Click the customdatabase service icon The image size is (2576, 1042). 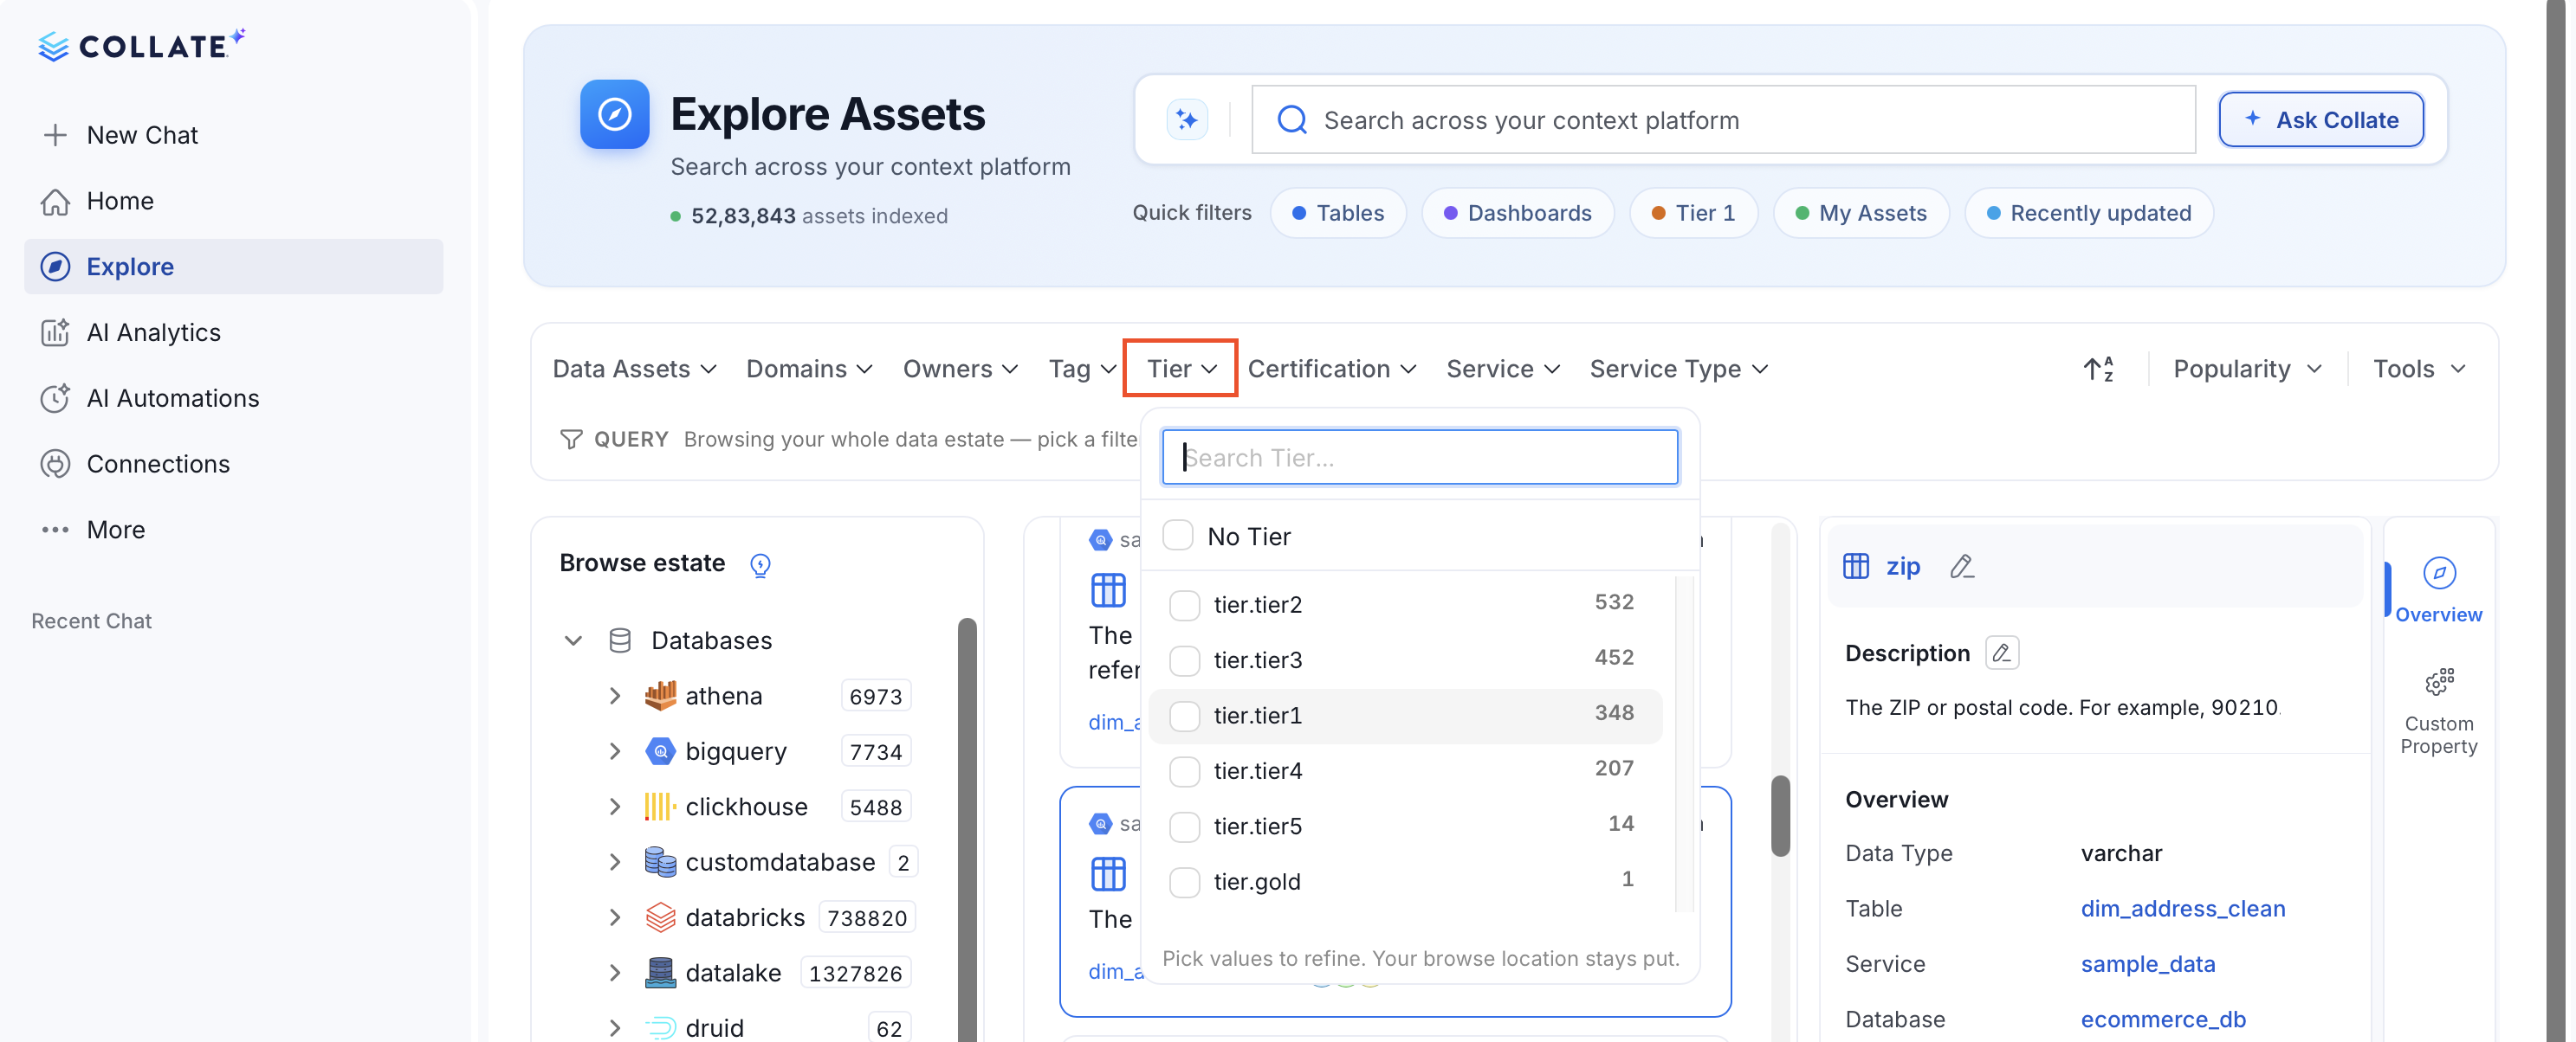point(660,862)
